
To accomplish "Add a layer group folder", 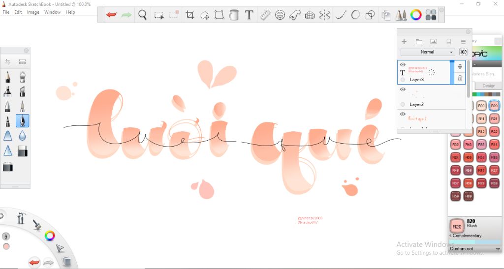I will 419,41.
